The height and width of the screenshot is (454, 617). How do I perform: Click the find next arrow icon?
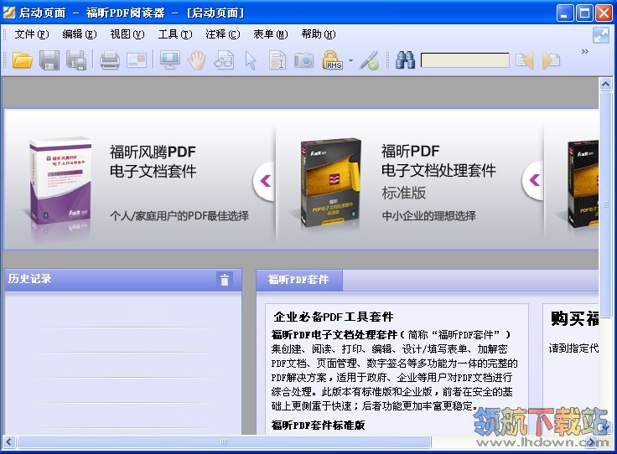coord(552,60)
